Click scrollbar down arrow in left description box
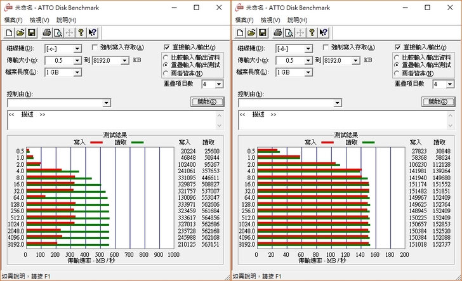 click(x=220, y=126)
